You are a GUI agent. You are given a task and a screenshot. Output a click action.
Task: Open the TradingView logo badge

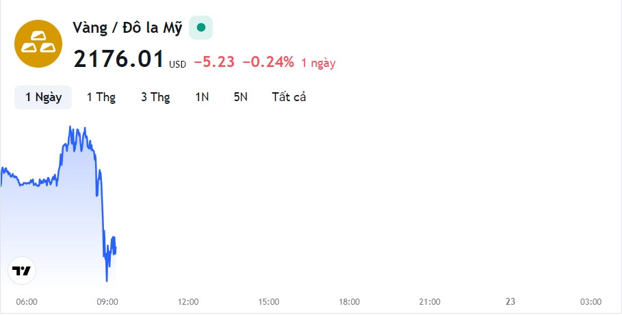(22, 271)
